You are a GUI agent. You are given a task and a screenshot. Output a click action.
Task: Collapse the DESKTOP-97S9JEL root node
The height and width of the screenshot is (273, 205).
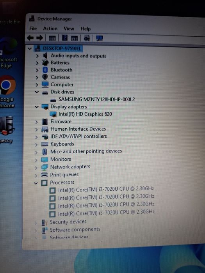[30, 48]
